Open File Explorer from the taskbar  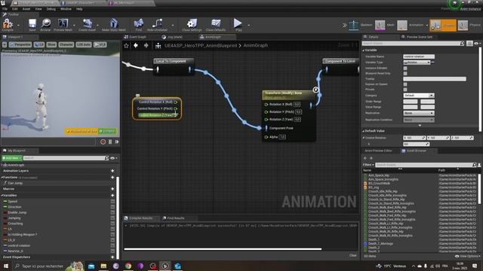[x=103, y=266]
